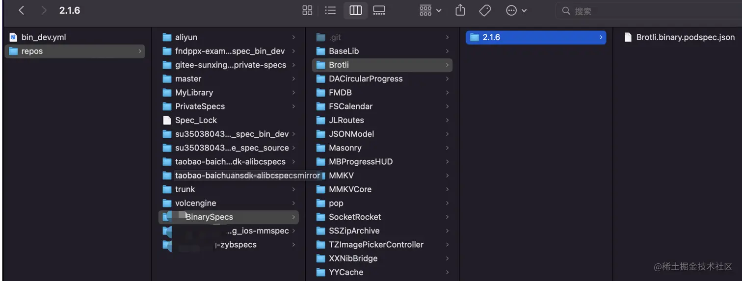Image resolution: width=742 pixels, height=281 pixels.
Task: Open the SSZipArchive folder
Action: [382, 230]
